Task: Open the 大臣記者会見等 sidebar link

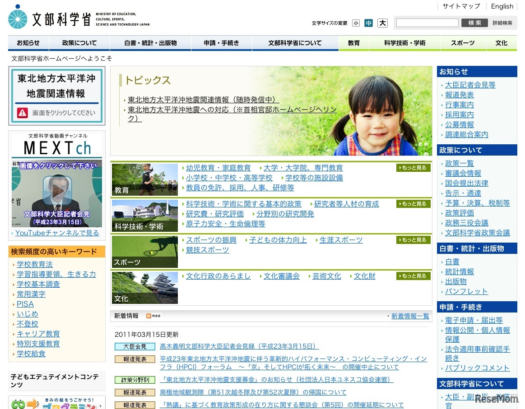Action: 470,85
